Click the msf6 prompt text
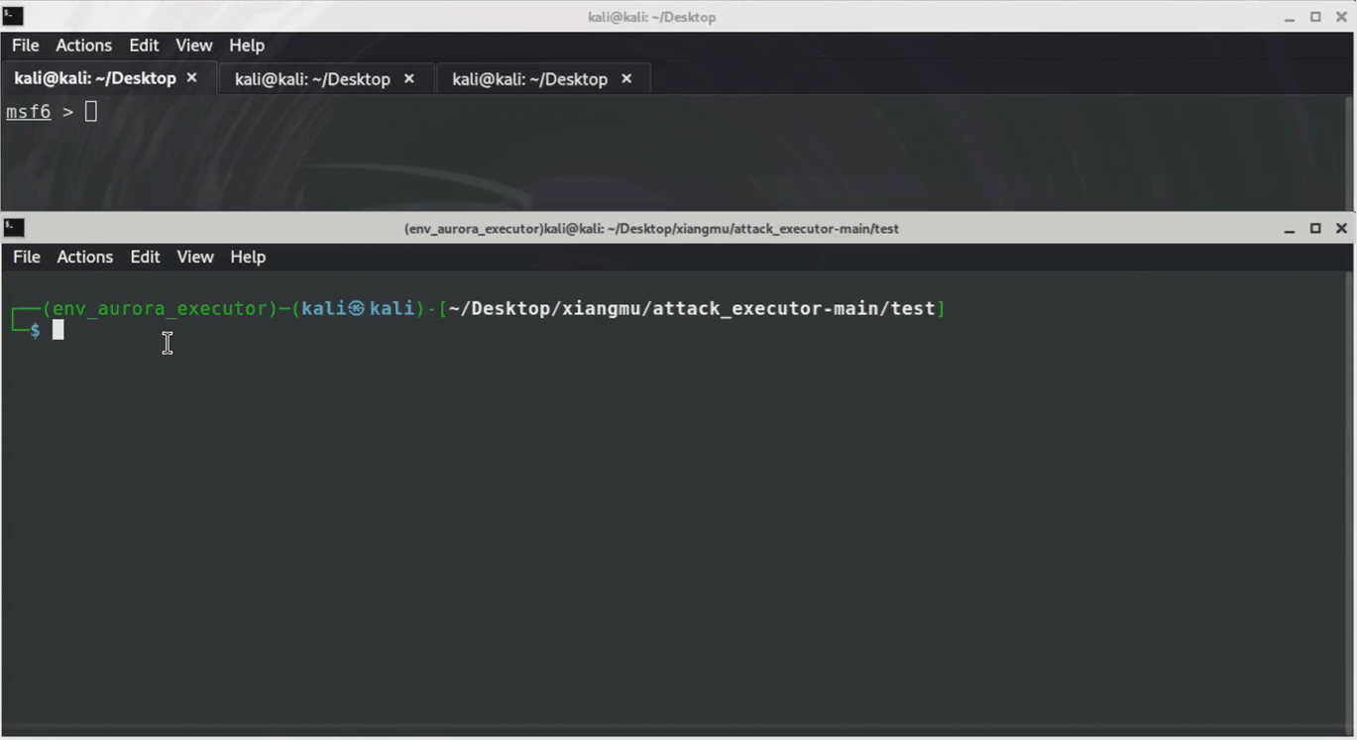The height and width of the screenshot is (740, 1357). [28, 112]
